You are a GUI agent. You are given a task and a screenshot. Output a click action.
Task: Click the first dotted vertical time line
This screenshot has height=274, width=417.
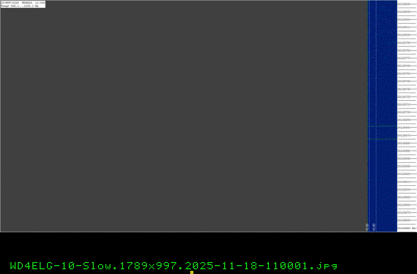coord(369,116)
